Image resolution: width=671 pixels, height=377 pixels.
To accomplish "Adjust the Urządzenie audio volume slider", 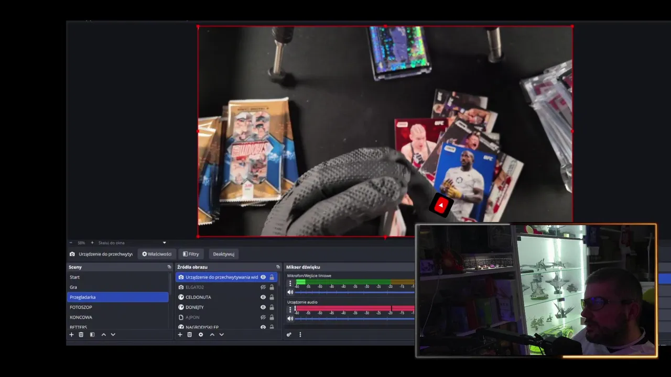I will [x=355, y=318].
